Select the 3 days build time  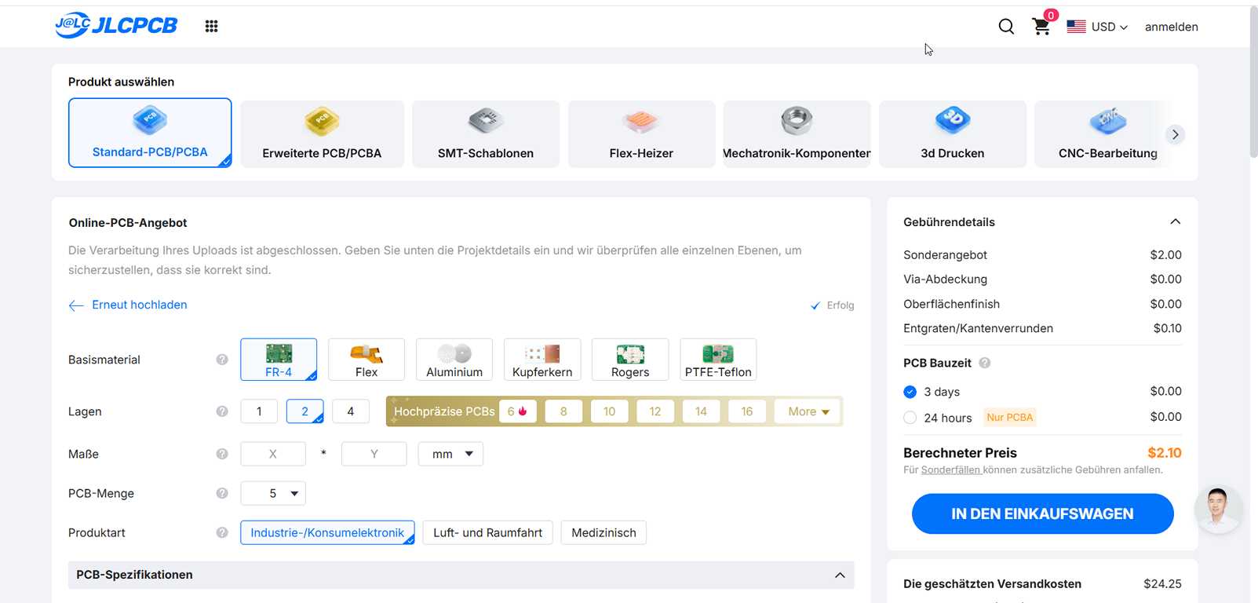[x=910, y=392]
